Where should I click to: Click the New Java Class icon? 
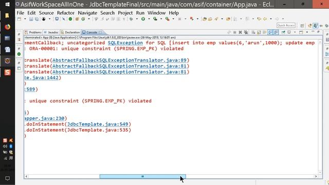[83, 19]
